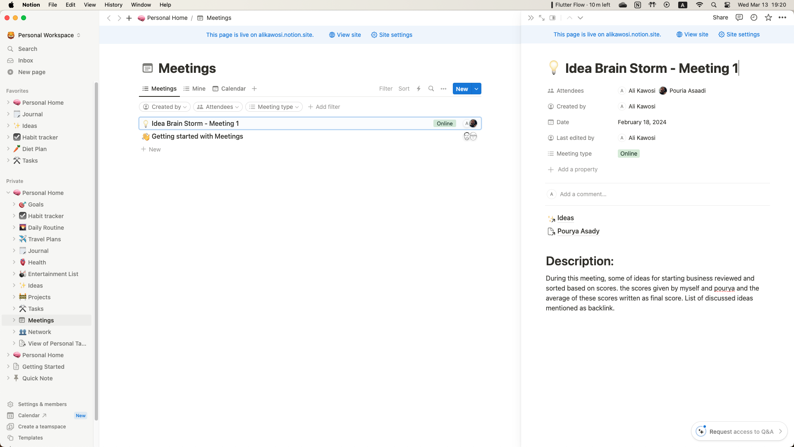Switch to the Calendar view tab
Viewport: 794px width, 447px height.
[229, 89]
